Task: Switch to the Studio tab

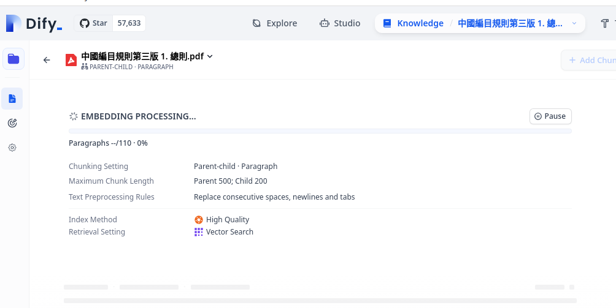Action: 340,23
